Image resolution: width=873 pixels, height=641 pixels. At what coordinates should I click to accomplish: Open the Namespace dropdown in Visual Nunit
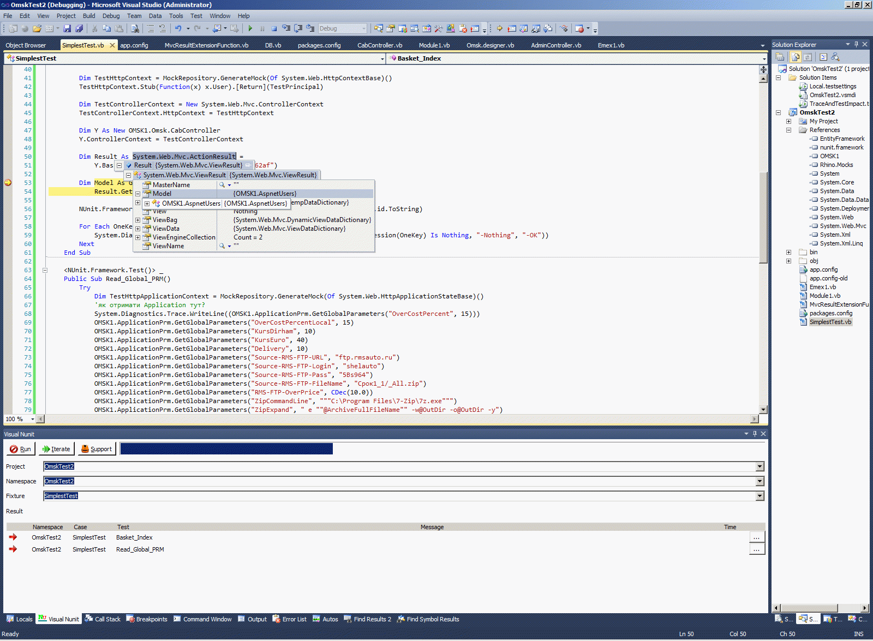click(x=760, y=481)
